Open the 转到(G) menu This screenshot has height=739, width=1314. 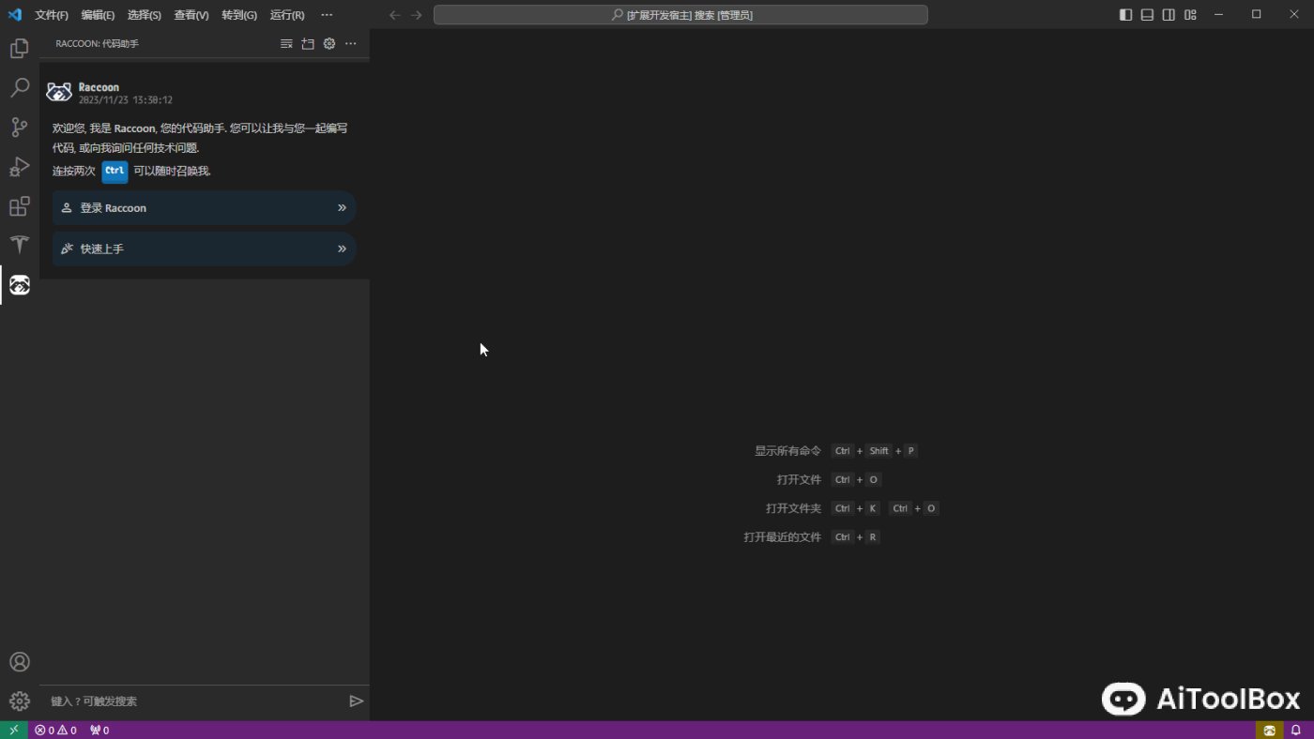pyautogui.click(x=239, y=15)
